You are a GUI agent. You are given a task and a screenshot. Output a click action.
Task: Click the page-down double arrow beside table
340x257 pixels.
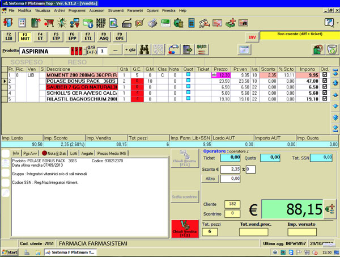[x=335, y=117]
